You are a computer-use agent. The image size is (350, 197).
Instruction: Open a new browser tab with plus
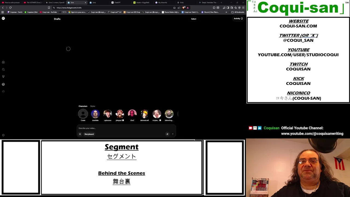tap(221, 2)
